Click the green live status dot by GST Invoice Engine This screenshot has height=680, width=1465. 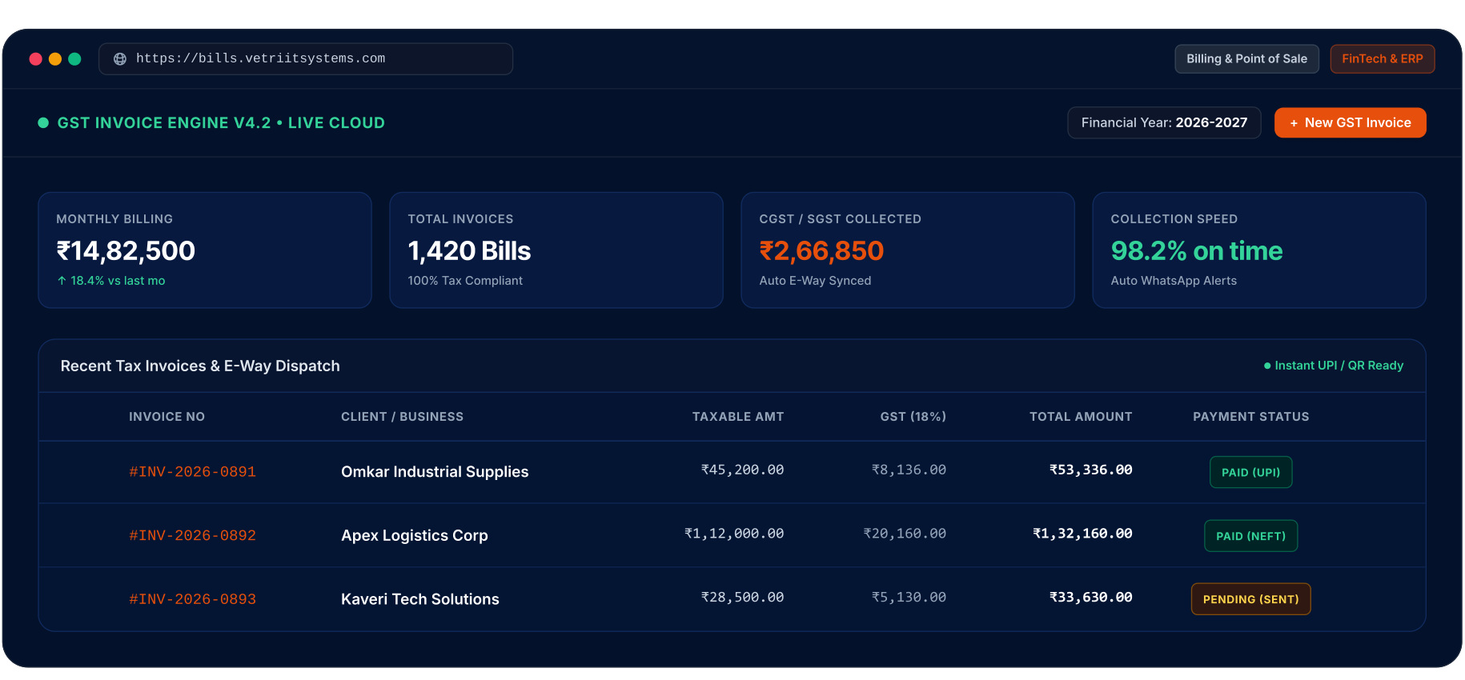pyautogui.click(x=43, y=123)
